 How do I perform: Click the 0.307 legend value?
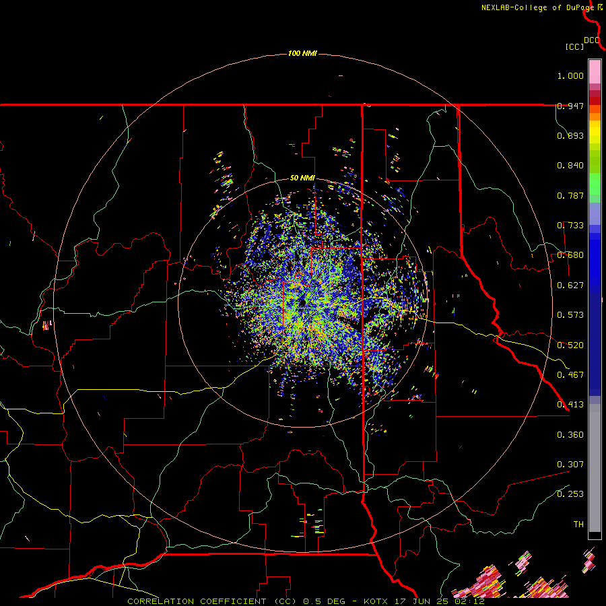point(570,465)
